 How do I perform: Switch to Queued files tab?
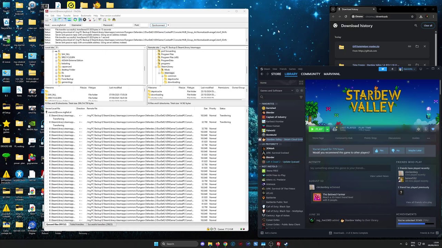(56, 224)
